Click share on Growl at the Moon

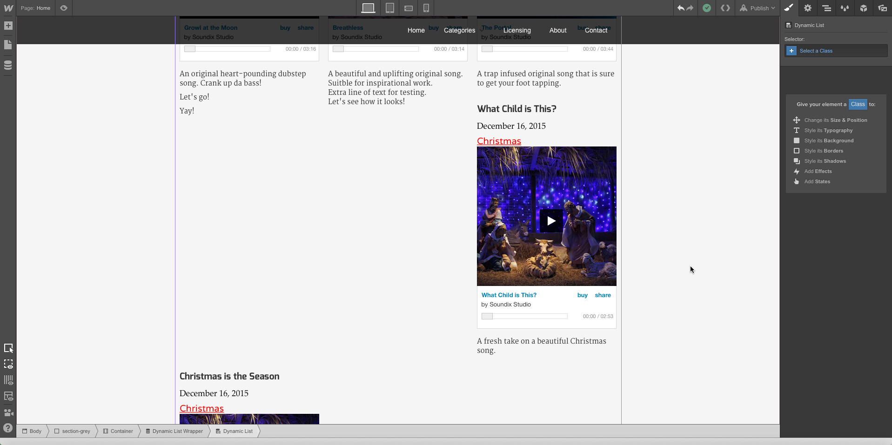point(306,27)
